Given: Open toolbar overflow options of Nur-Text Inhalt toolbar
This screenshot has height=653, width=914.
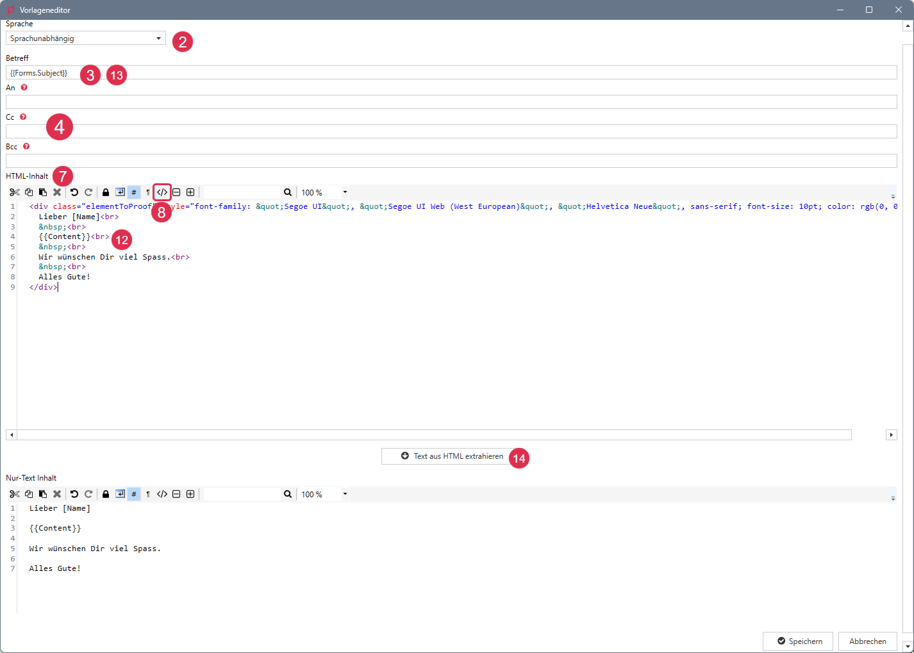Looking at the screenshot, I should pyautogui.click(x=893, y=498).
